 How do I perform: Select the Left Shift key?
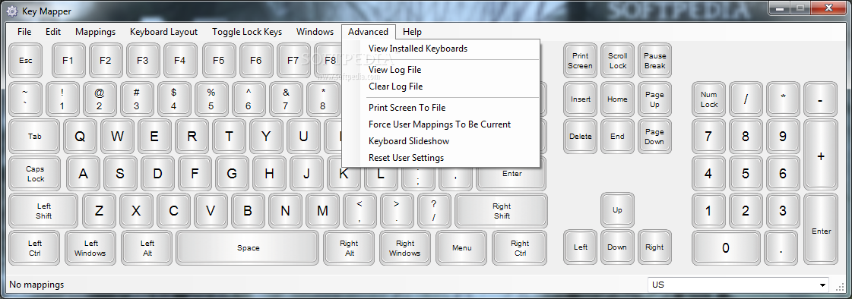(x=44, y=211)
